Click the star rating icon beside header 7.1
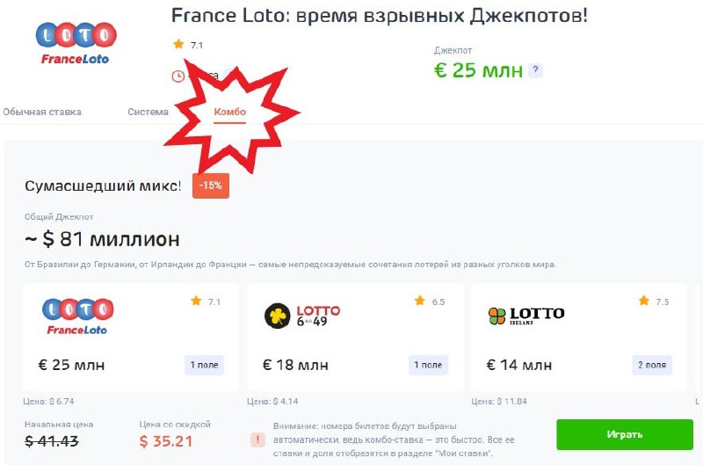 tap(178, 44)
